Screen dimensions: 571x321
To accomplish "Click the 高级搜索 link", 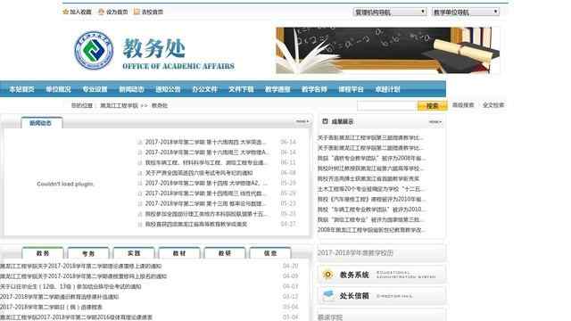I will [463, 105].
